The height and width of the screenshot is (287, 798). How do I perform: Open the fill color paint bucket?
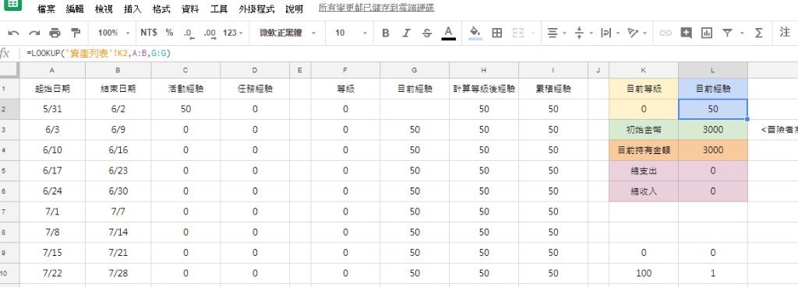(475, 33)
